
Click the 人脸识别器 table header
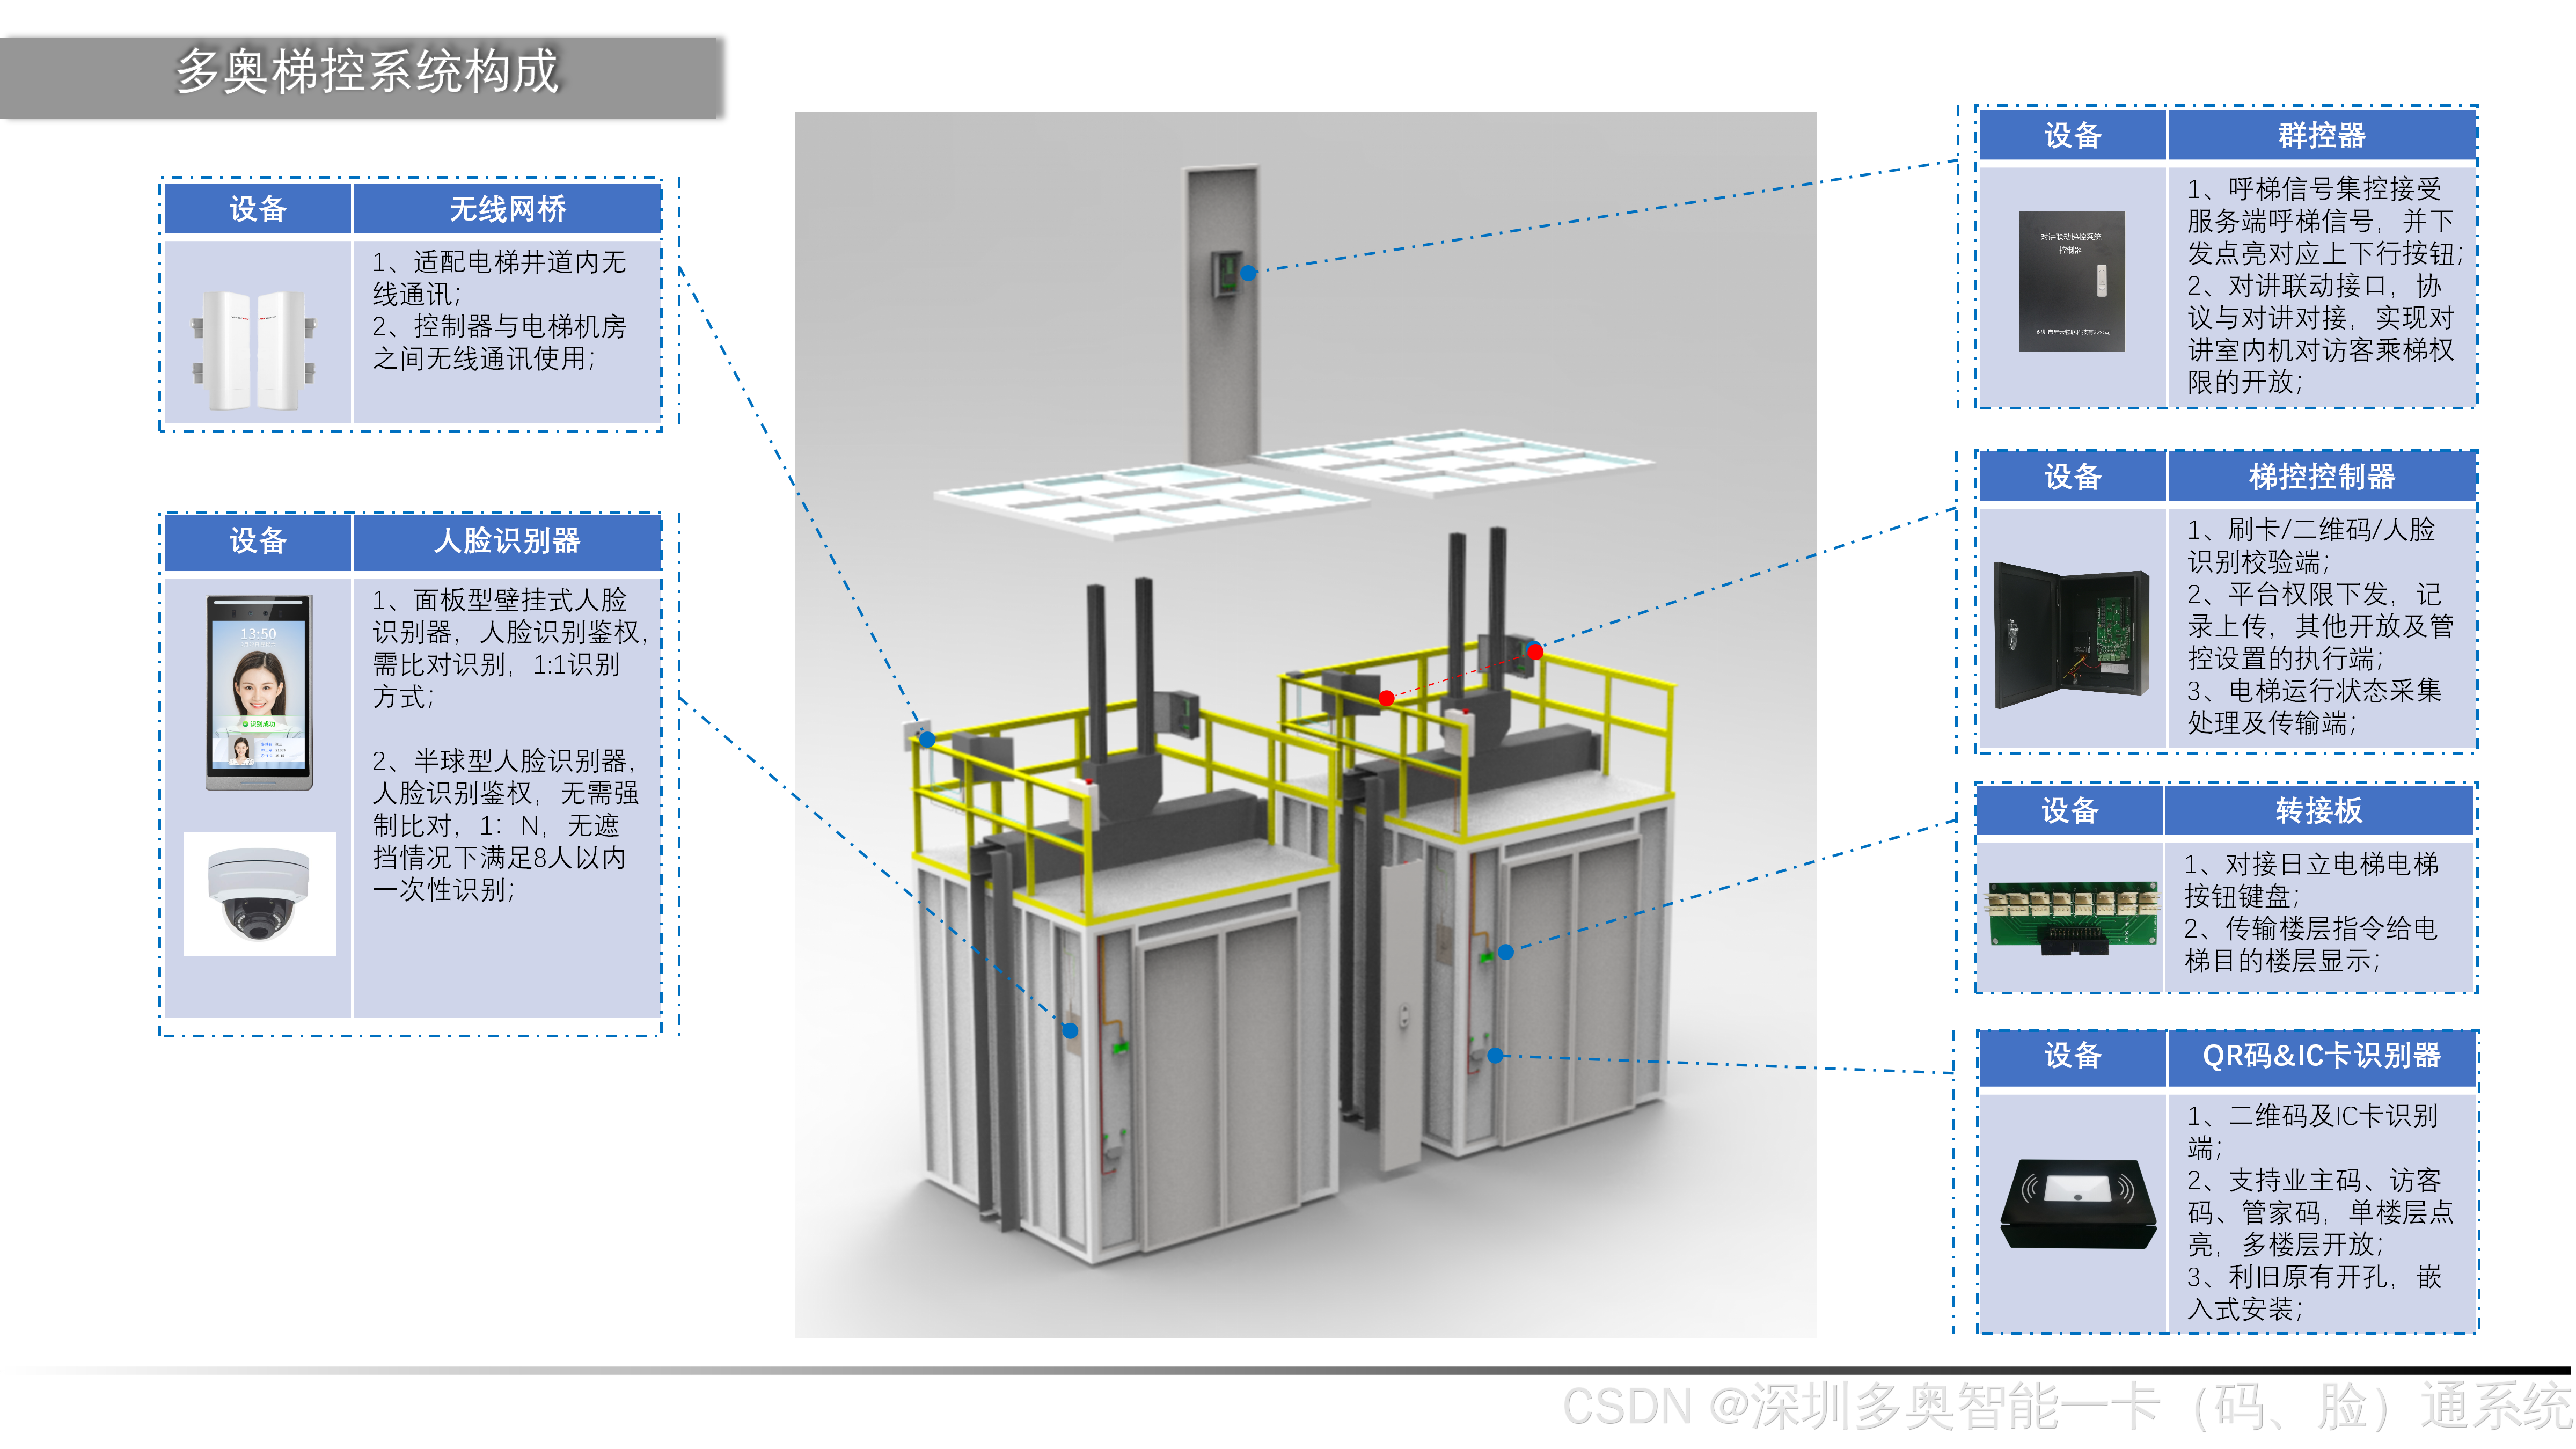(507, 541)
